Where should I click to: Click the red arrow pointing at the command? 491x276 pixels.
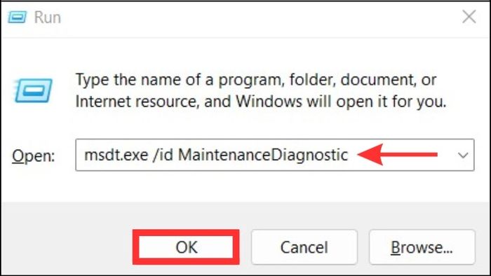(x=398, y=154)
